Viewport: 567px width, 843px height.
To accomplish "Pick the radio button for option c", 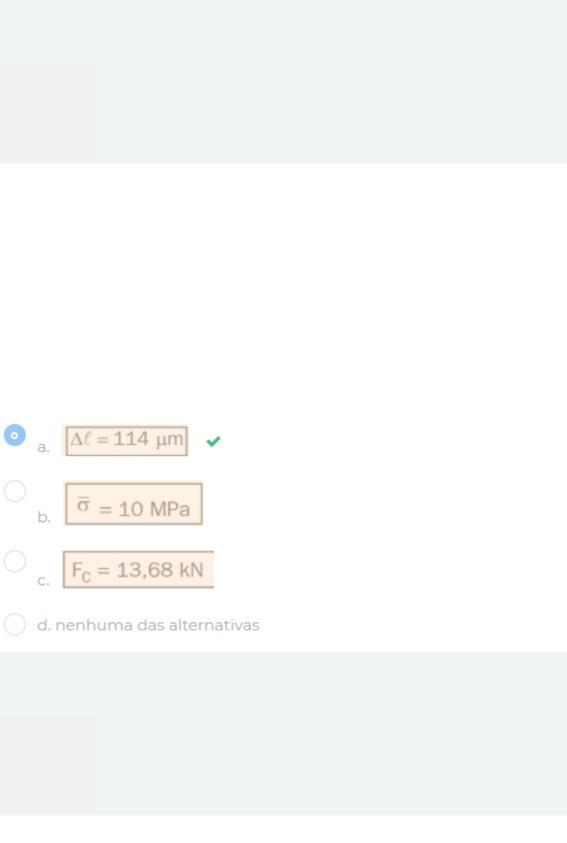I will pos(15,561).
